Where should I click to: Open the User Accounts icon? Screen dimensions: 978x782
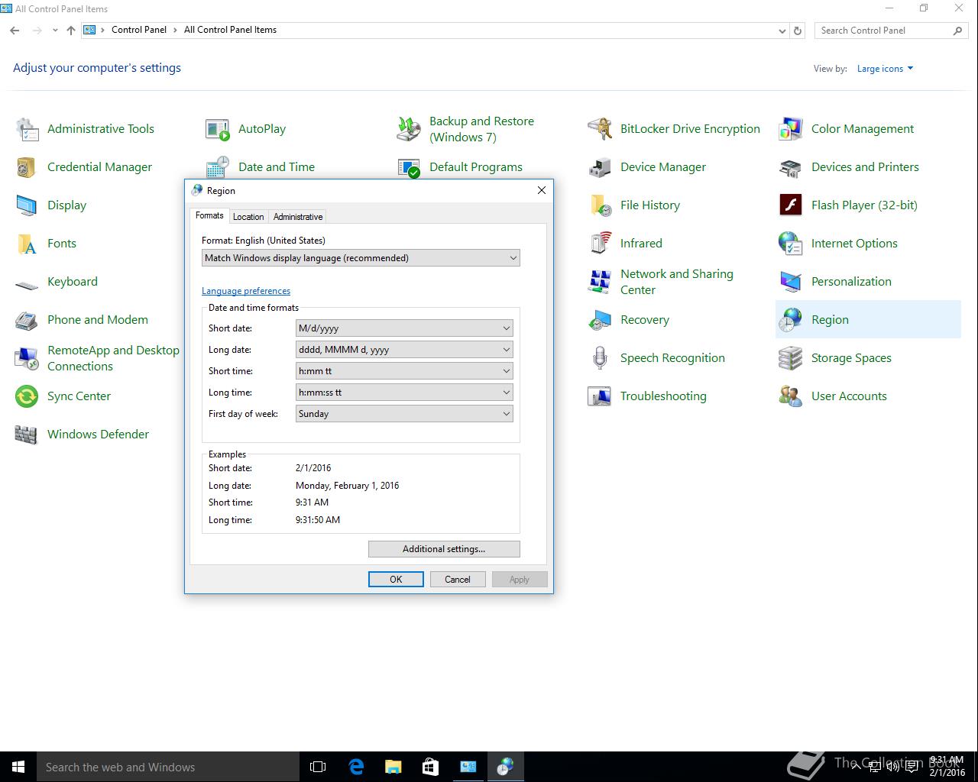[791, 396]
